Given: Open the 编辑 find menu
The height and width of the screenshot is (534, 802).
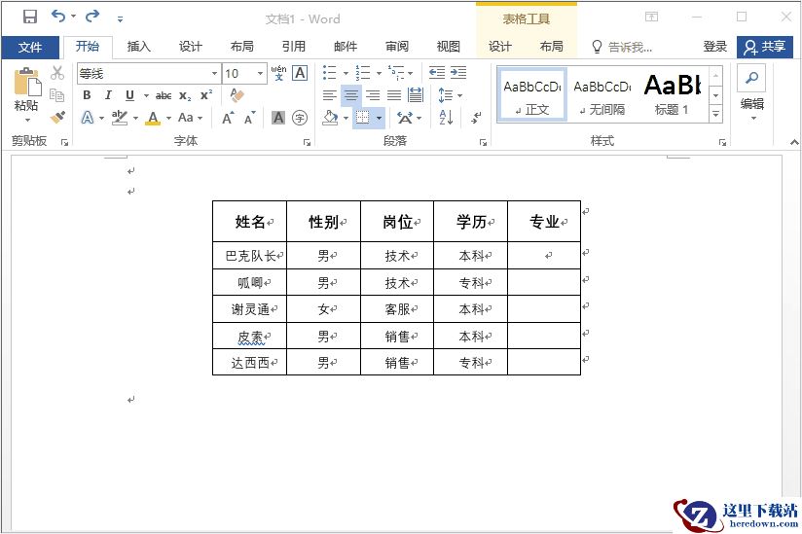Looking at the screenshot, I should pyautogui.click(x=751, y=95).
